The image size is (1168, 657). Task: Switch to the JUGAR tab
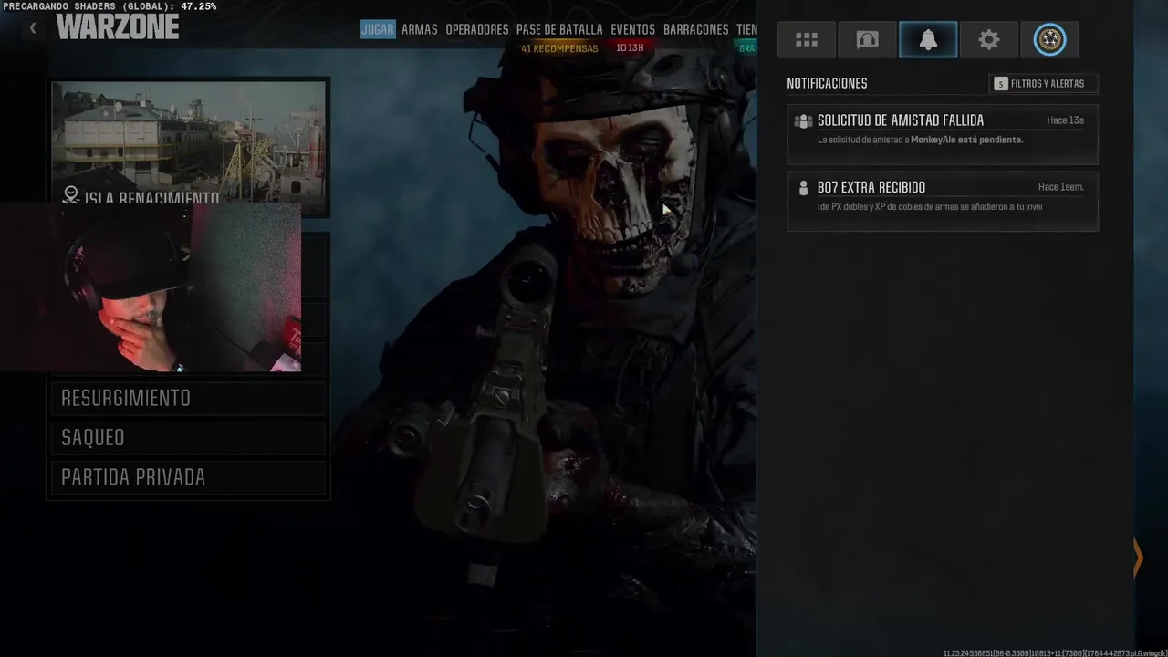[x=378, y=29]
